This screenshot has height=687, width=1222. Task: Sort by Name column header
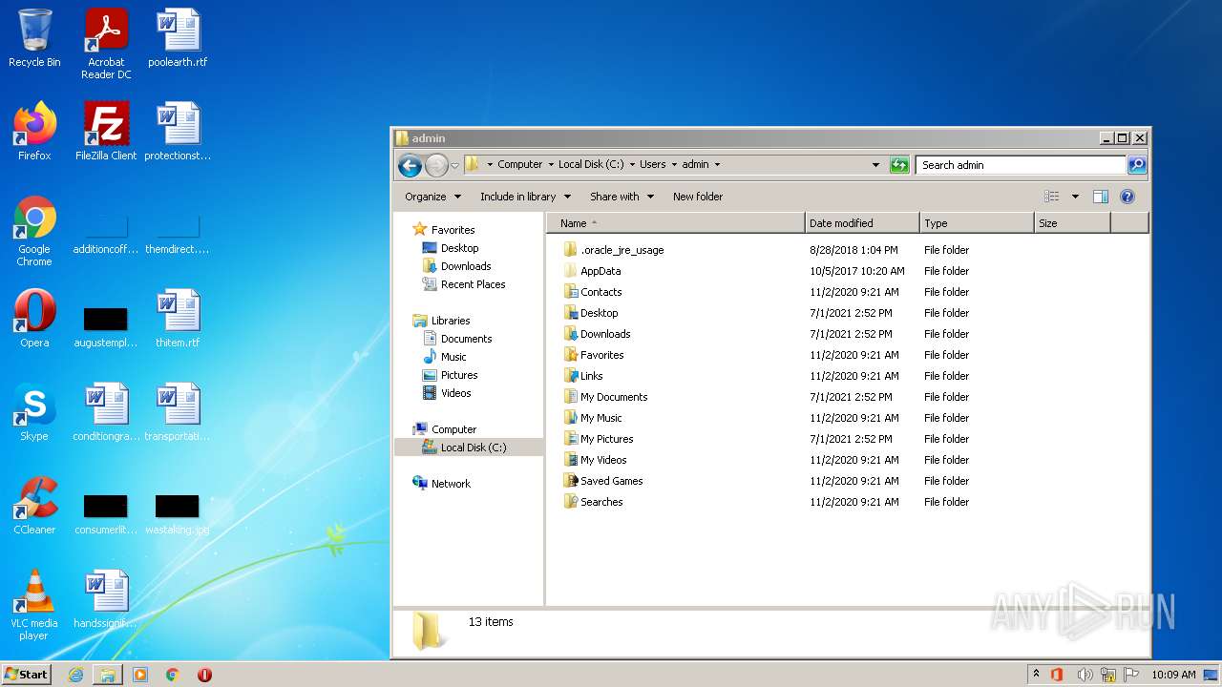(676, 223)
